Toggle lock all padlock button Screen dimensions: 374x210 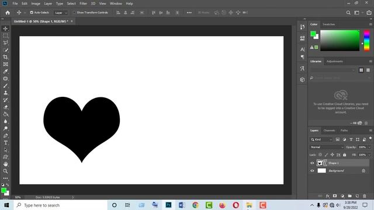coord(344,155)
